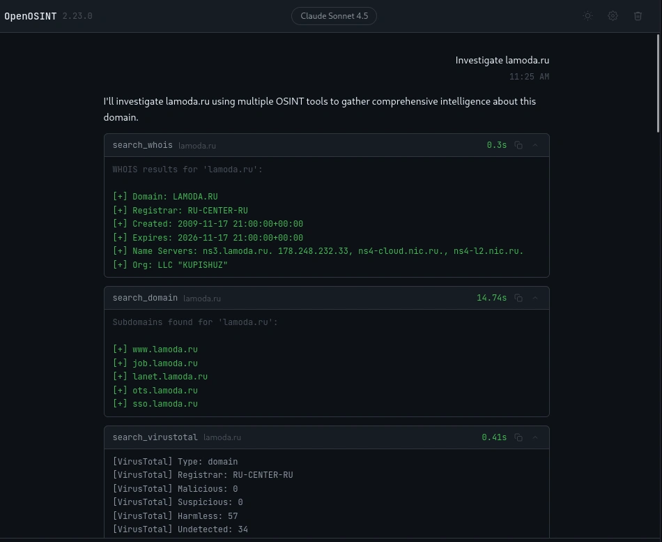
Task: Click the VirusTotal 'Type: domain' line
Action: (175, 462)
